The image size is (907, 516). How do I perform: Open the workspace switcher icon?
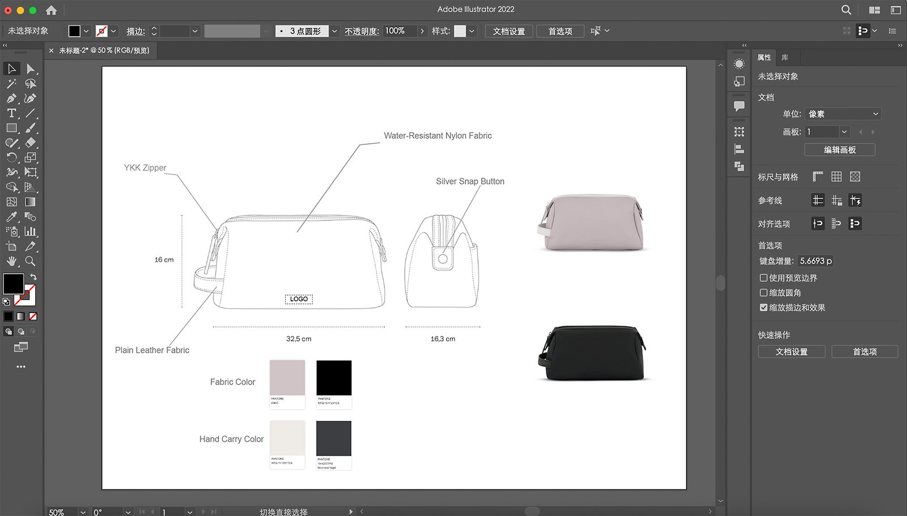tap(875, 10)
